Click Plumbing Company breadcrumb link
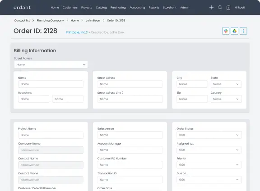 (50, 21)
